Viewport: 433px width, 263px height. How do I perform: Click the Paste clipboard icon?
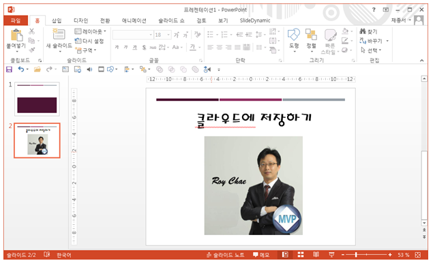[x=16, y=35]
